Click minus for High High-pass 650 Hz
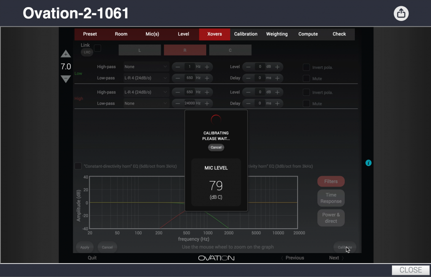 [x=178, y=92]
